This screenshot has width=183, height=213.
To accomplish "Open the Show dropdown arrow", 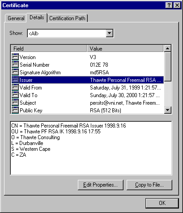I will pyautogui.click(x=110, y=33).
